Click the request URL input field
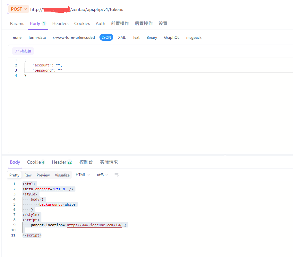The height and width of the screenshot is (257, 293). 161,9
